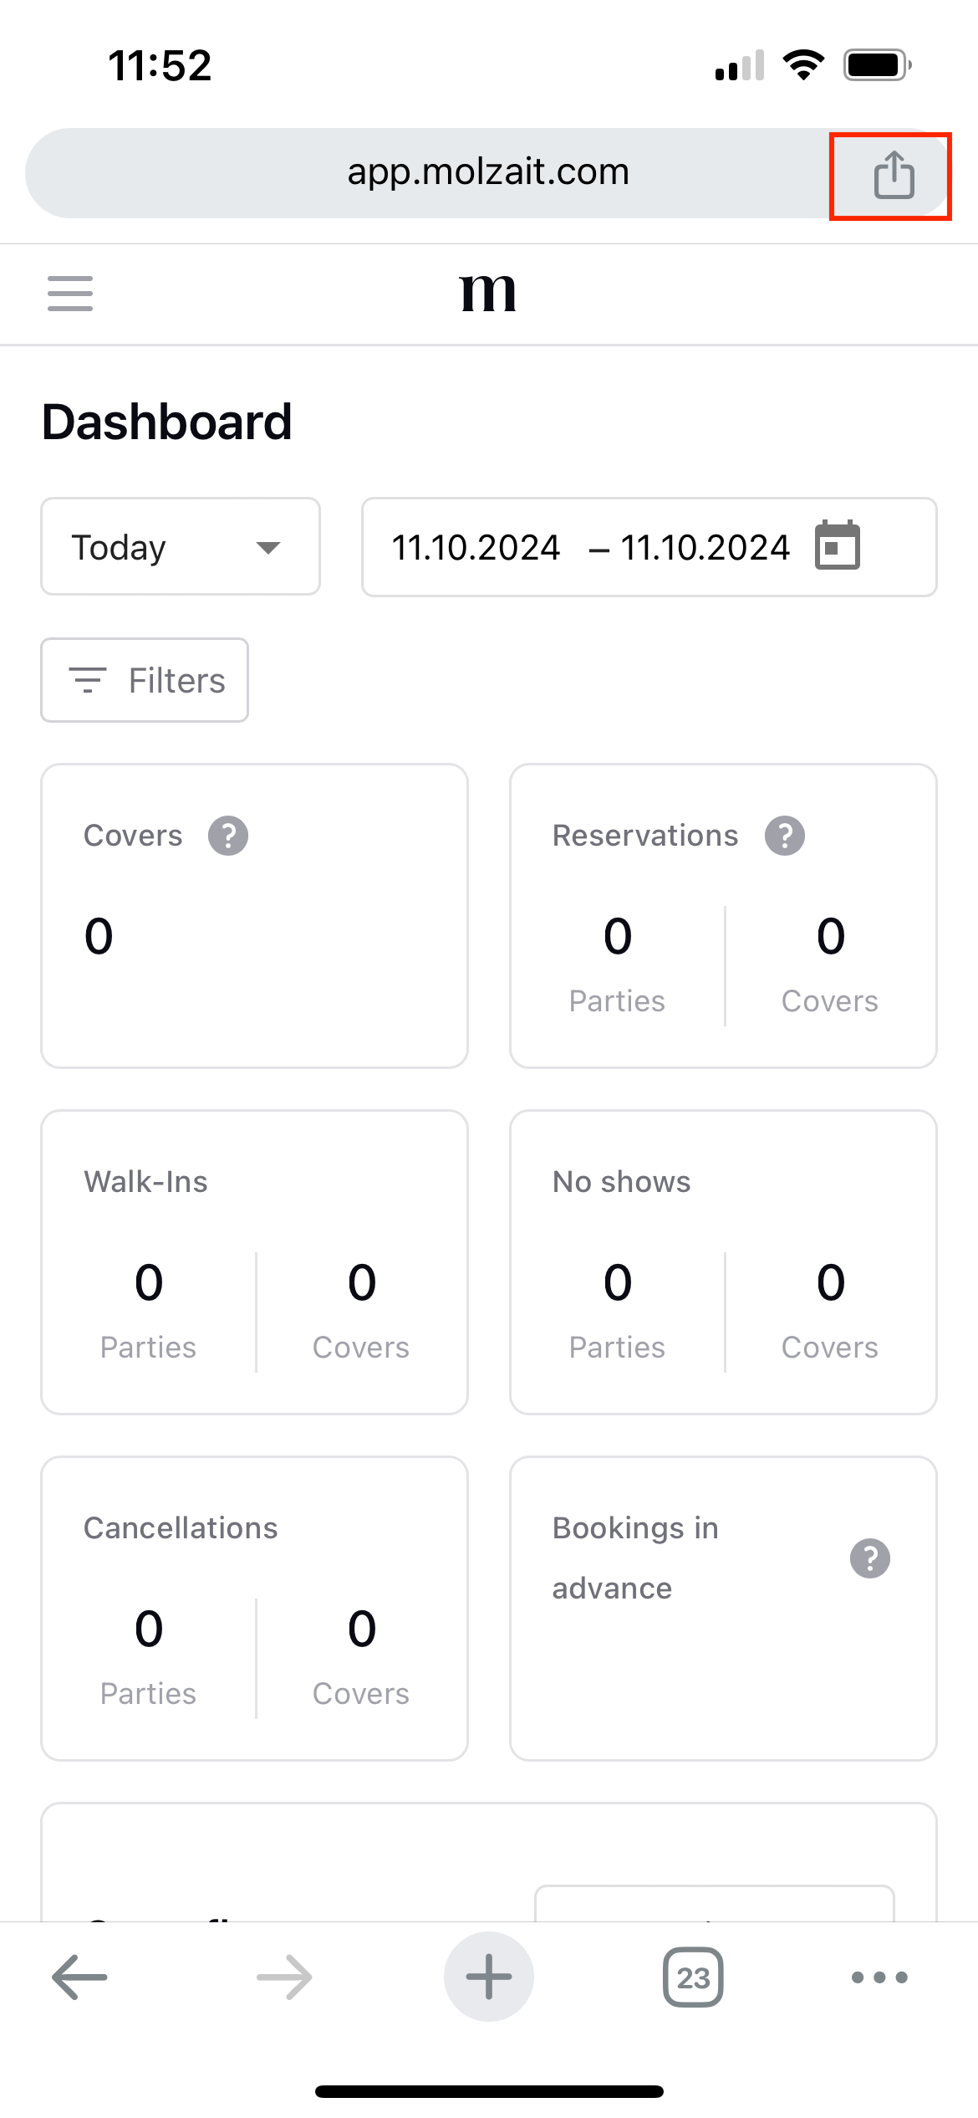
Task: Show help for Reservations card
Action: (x=785, y=836)
